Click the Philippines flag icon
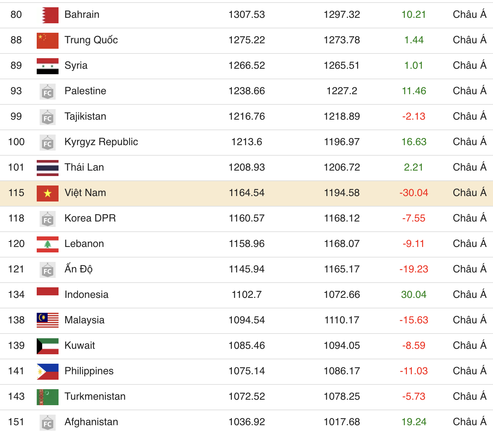 click(x=48, y=371)
